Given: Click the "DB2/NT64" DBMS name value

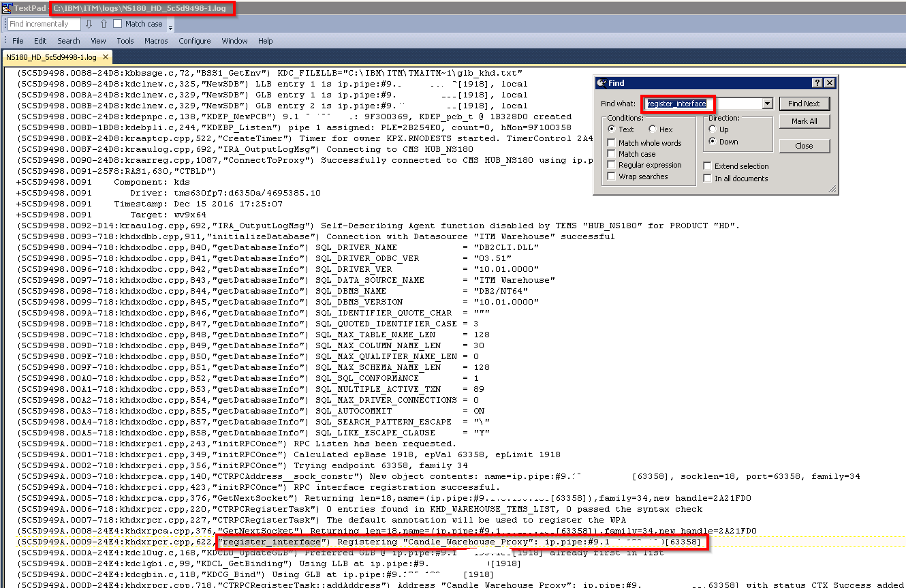Looking at the screenshot, I should [x=500, y=291].
